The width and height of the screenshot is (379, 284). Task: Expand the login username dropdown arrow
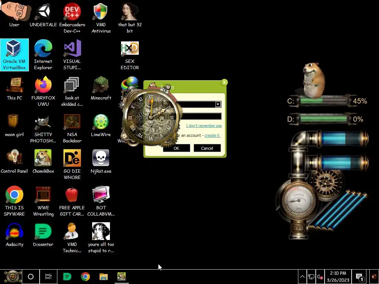(x=218, y=104)
